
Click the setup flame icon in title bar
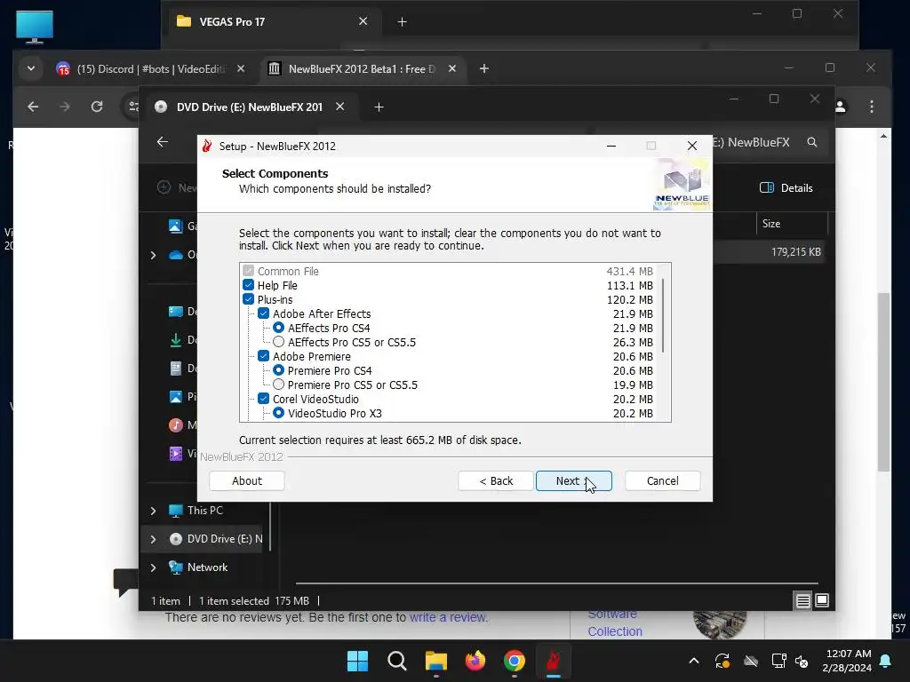tap(207, 147)
